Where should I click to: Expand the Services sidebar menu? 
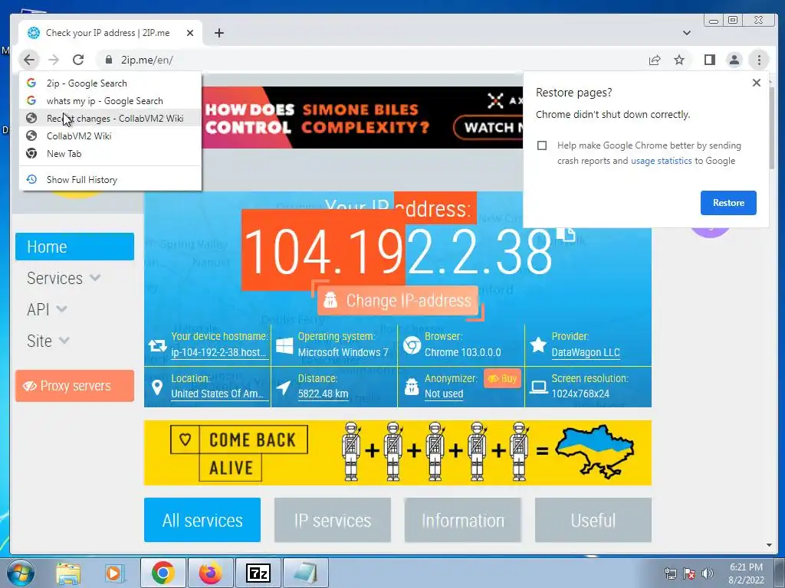[64, 278]
